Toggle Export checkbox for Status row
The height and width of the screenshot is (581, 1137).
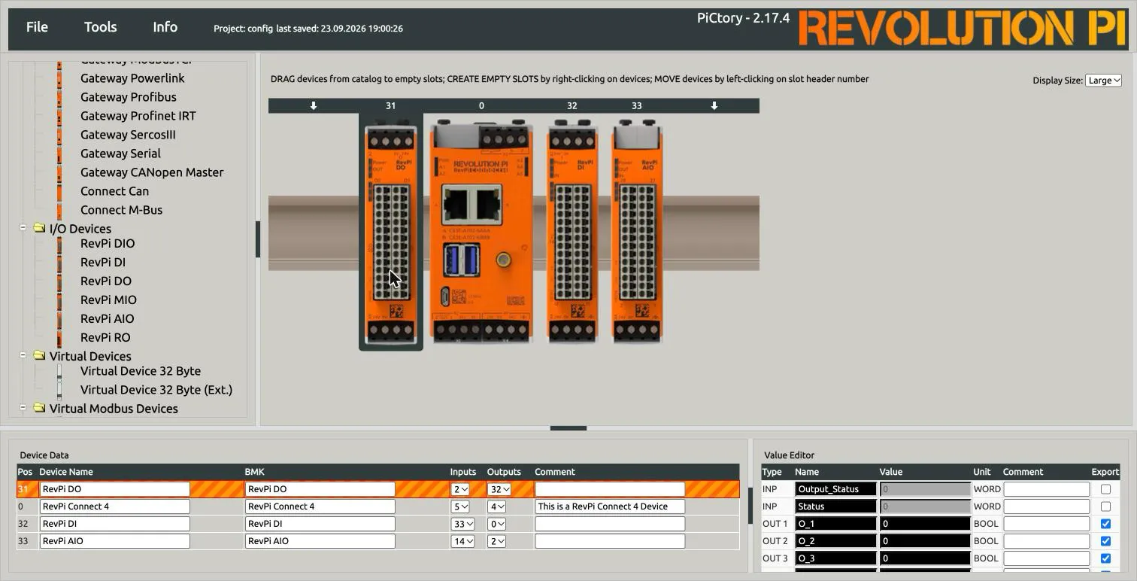(x=1105, y=506)
